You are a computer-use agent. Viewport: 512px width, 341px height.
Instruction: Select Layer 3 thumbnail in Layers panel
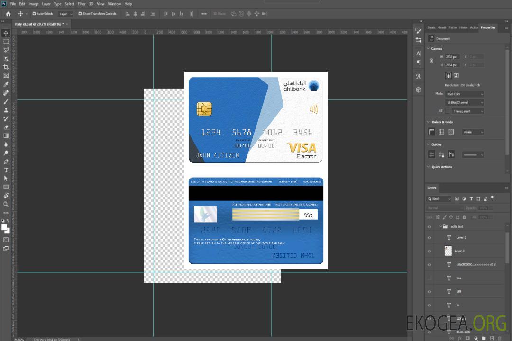448,251
